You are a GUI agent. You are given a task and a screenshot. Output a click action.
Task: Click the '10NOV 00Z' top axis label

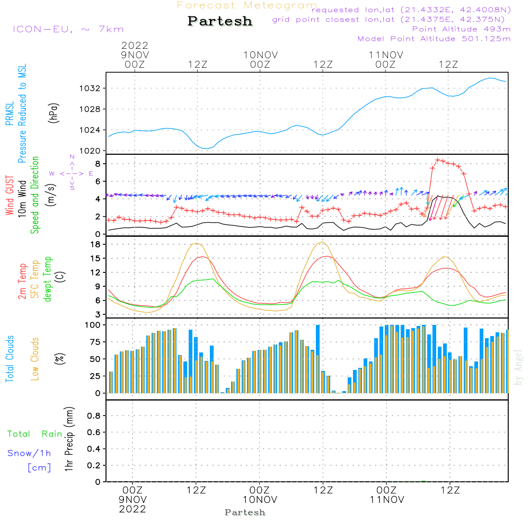[x=260, y=59]
